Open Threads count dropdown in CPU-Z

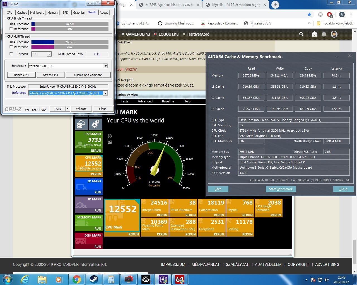(49, 54)
